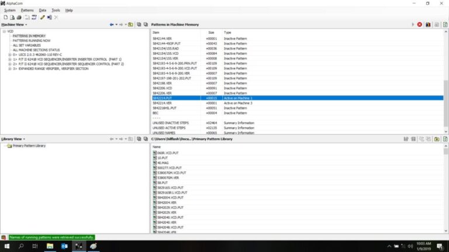Screen dimensions: 449x252
Task: Open Outlook from the taskbar
Action: pyautogui.click(x=64, y=246)
